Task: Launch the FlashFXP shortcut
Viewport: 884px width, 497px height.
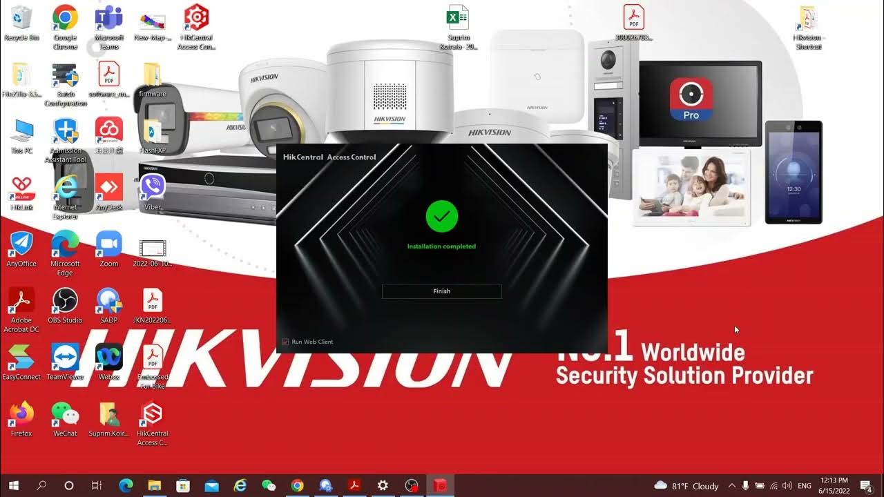Action: click(x=153, y=136)
